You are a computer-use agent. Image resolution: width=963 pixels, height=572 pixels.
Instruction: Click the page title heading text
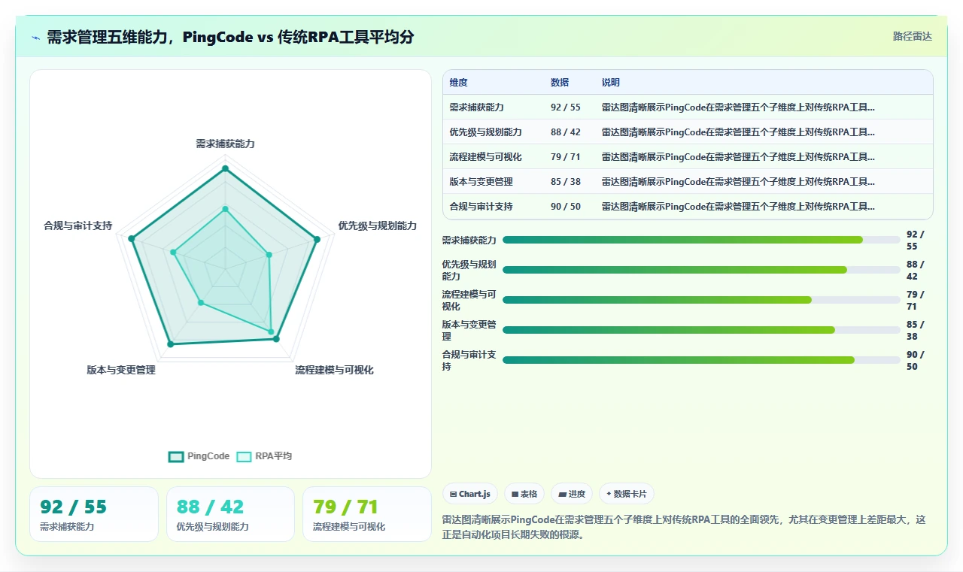coord(230,37)
